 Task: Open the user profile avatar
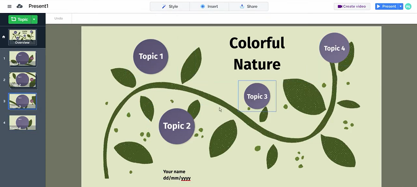408,6
